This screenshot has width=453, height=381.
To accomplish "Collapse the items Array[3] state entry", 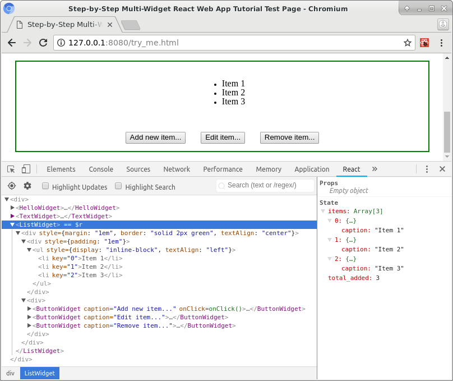I will [323, 211].
